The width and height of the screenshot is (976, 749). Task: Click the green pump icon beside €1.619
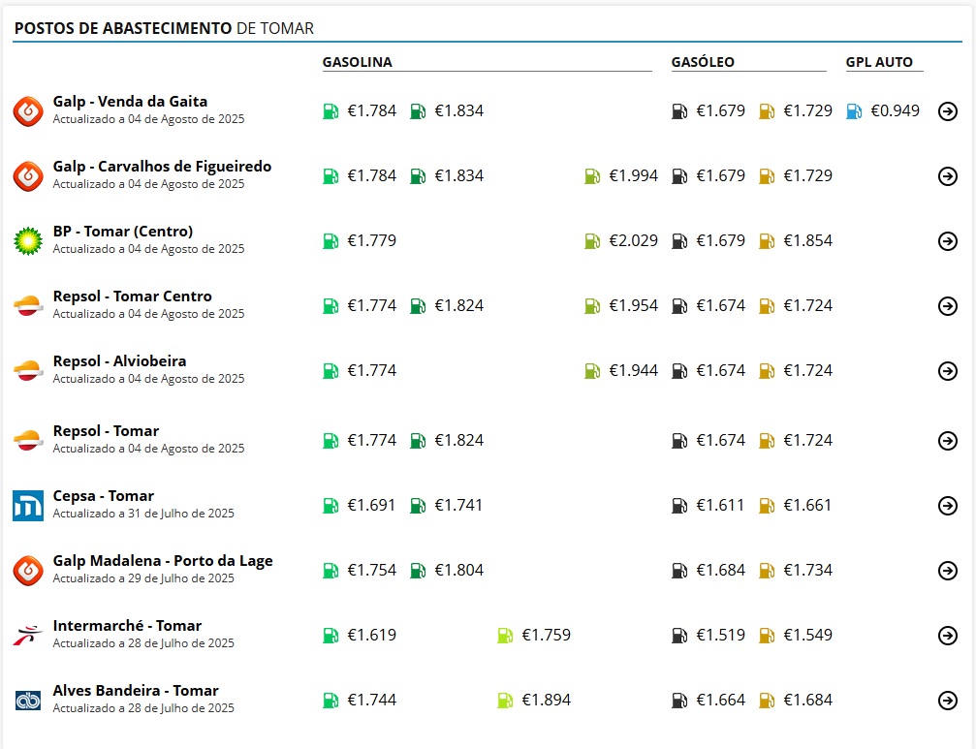point(331,636)
